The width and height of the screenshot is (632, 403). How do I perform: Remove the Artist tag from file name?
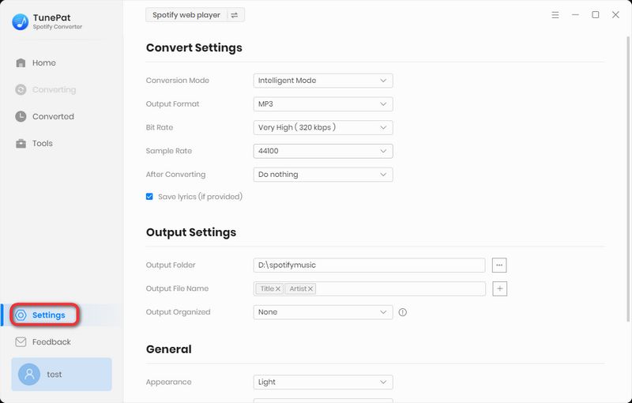(310, 288)
